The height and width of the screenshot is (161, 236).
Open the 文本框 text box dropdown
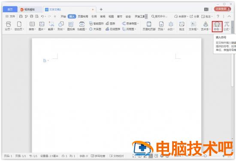(198, 29)
